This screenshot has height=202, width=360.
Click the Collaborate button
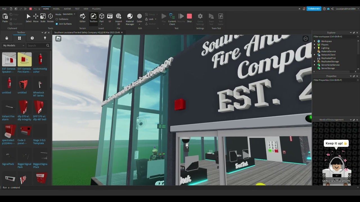(x=314, y=9)
